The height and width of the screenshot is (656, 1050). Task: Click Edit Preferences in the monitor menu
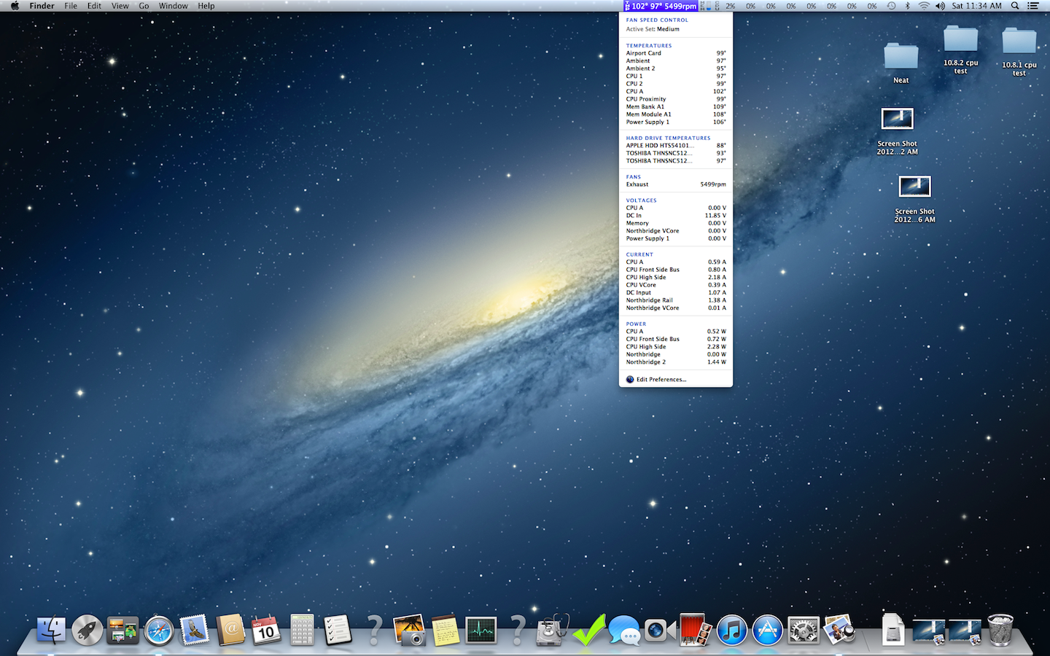click(661, 380)
